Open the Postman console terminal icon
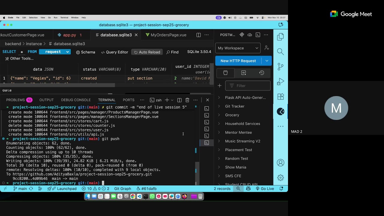Image resolution: width=384 pixels, height=216 pixels. 258,35
